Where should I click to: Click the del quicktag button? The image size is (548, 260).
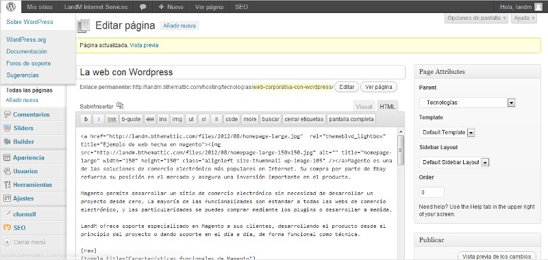pos(150,119)
